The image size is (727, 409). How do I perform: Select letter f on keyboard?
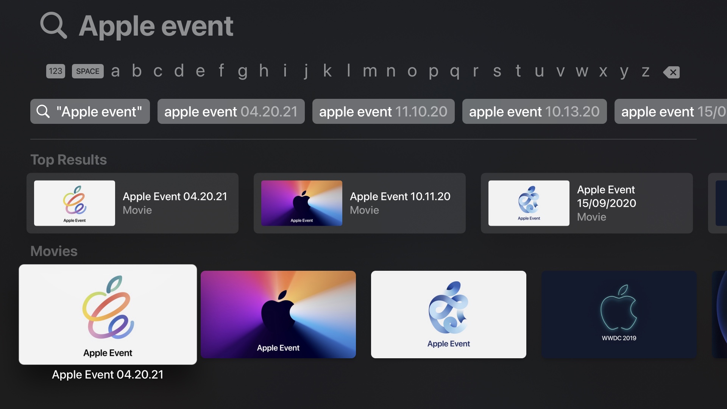(x=222, y=71)
